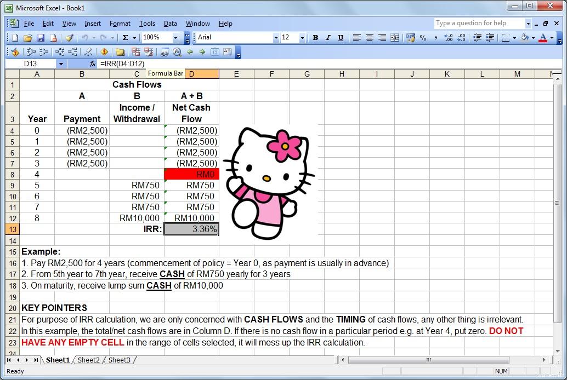Viewport: 567px width, 380px height.
Task: Open a file with the Open folder icon
Action: point(28,38)
